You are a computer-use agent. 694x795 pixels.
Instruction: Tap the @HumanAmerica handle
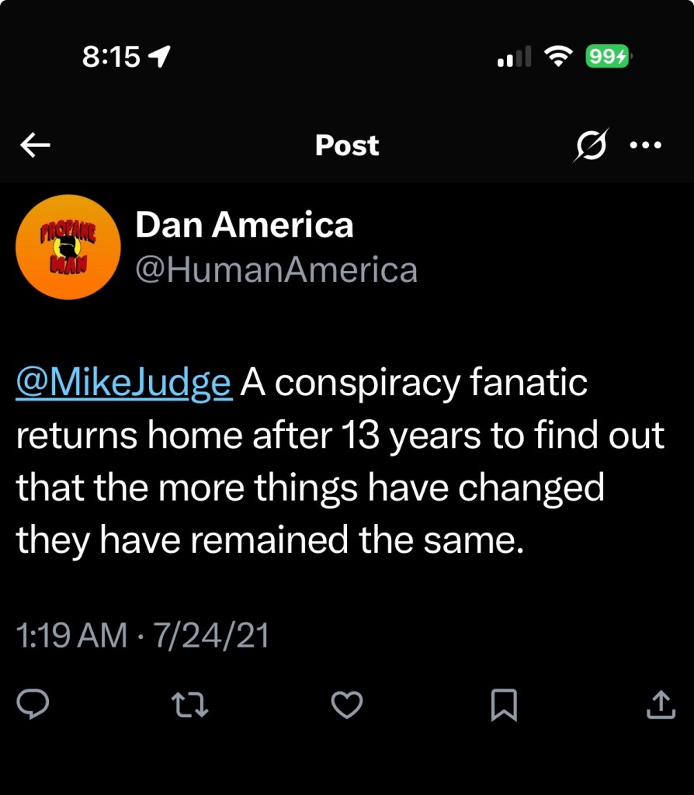pyautogui.click(x=276, y=269)
